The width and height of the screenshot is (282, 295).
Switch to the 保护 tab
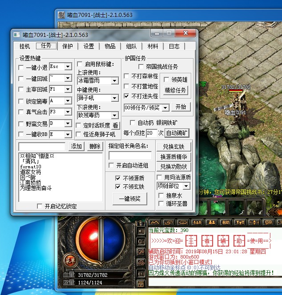click(x=68, y=46)
